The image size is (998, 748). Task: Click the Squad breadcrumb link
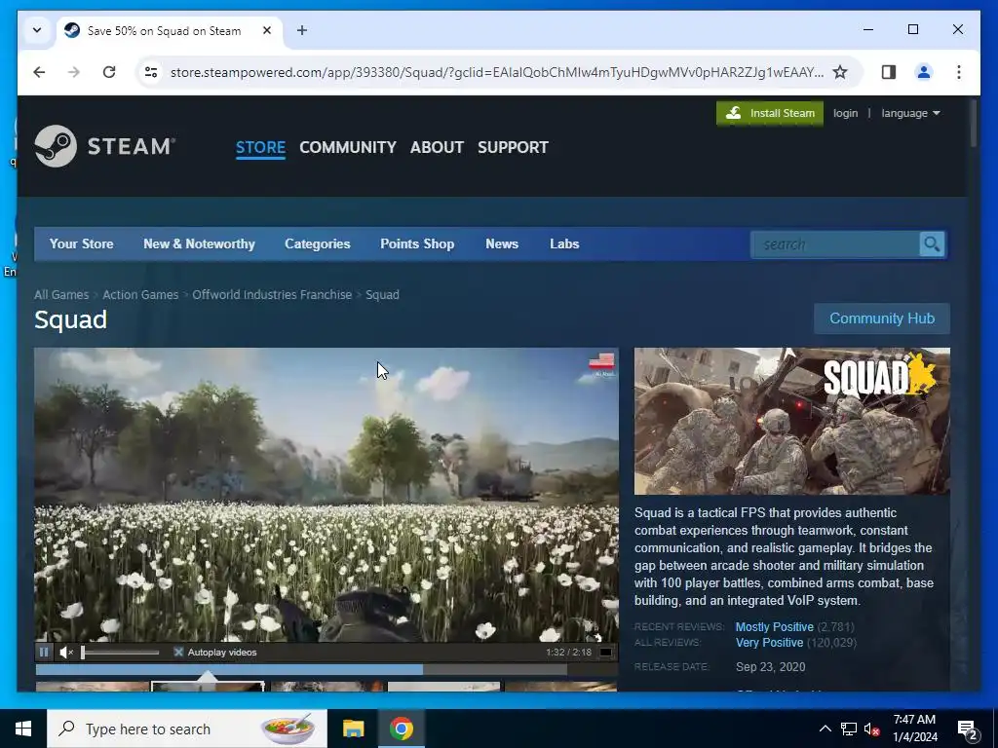tap(382, 294)
